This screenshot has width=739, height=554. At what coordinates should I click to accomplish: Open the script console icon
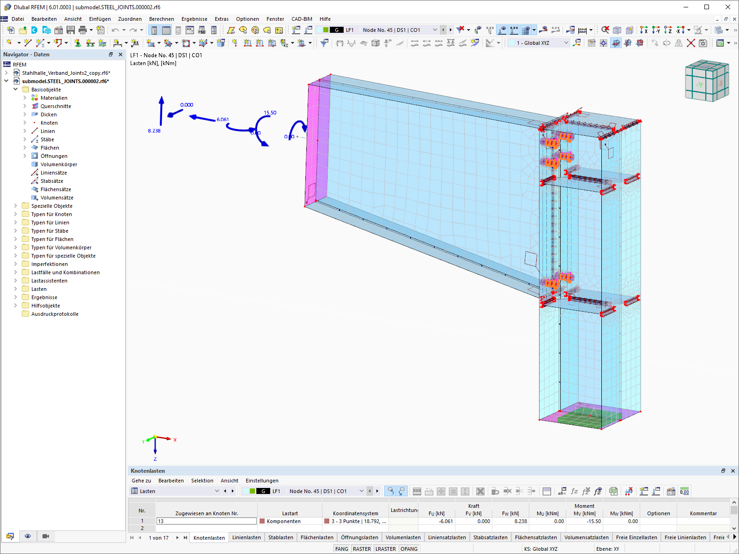point(190,30)
